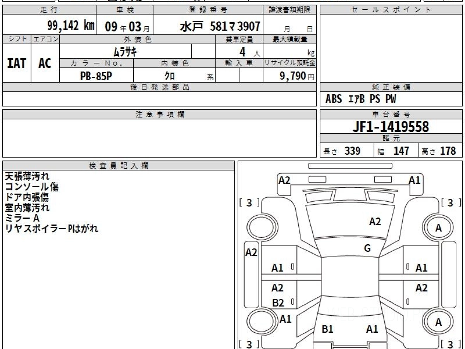Click the 後日発送部品 header bar
Viewport: 465px width, 349px height.
159,87
